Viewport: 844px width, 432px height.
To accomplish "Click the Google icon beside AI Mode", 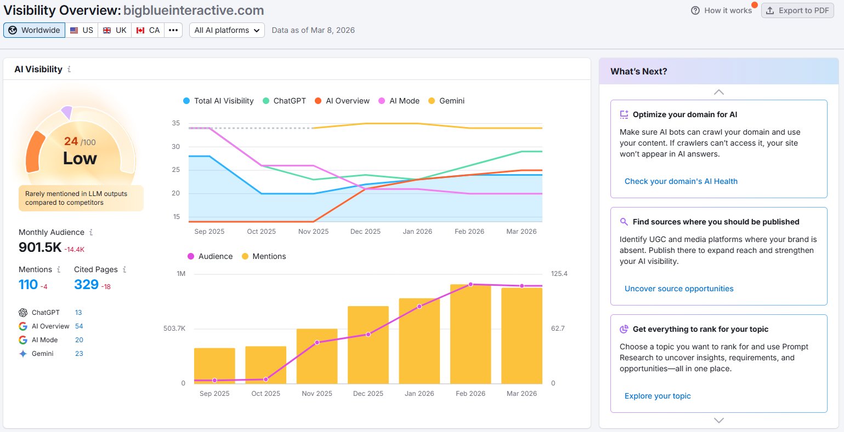I will tap(23, 340).
